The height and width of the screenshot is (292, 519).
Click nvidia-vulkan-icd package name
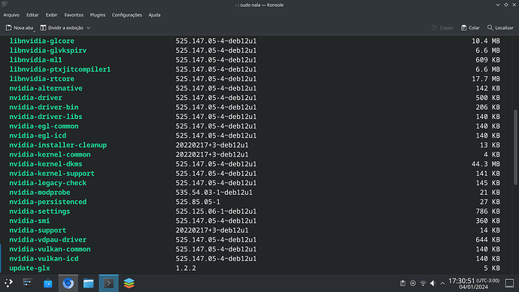tap(44, 259)
